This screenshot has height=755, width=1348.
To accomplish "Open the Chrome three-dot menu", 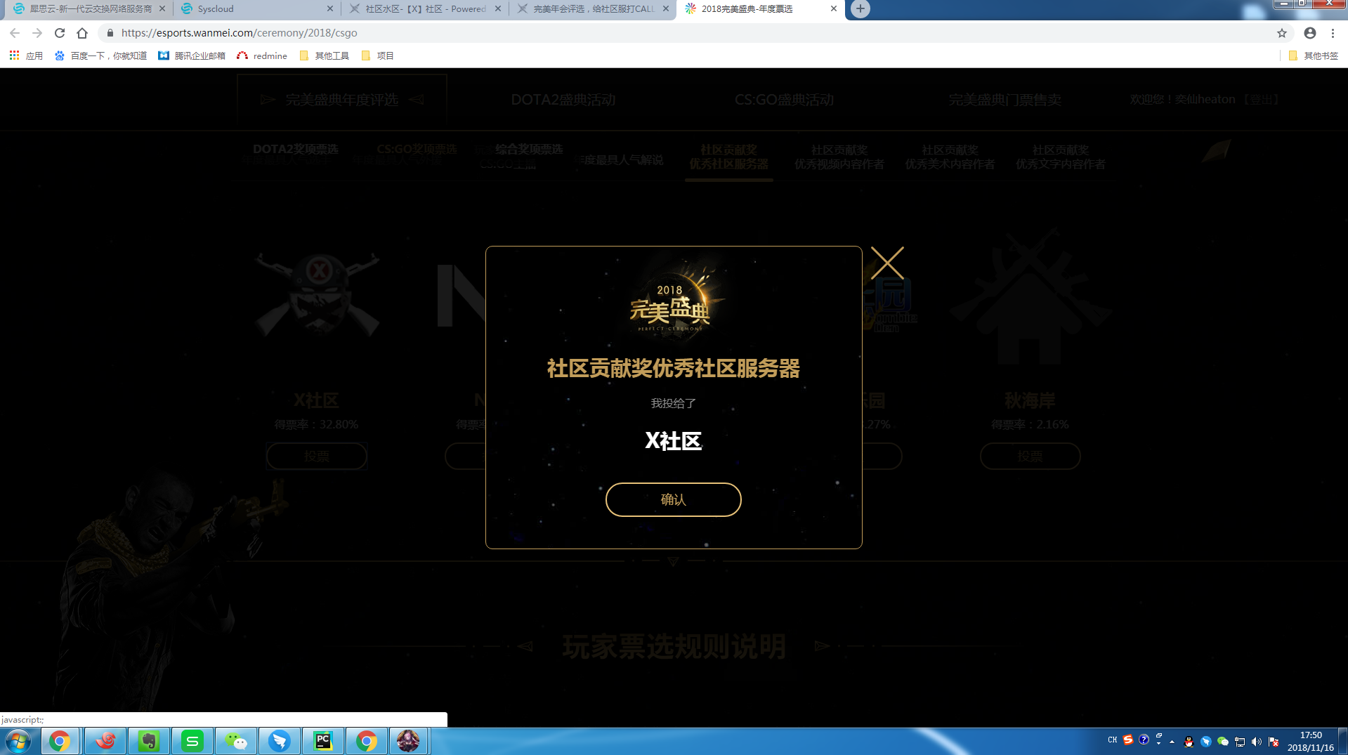I will coord(1333,32).
